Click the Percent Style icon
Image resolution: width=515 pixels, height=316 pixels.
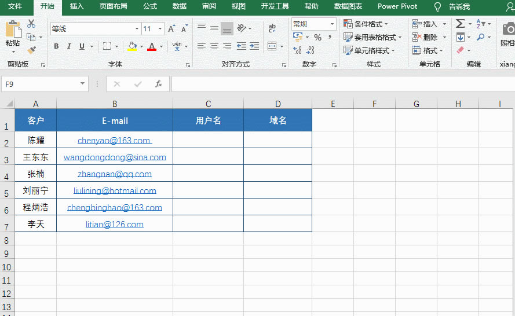point(317,37)
